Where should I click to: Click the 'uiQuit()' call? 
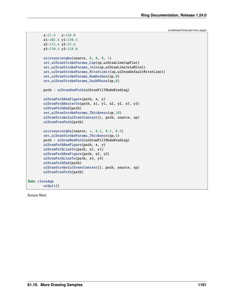pos(51,186)
